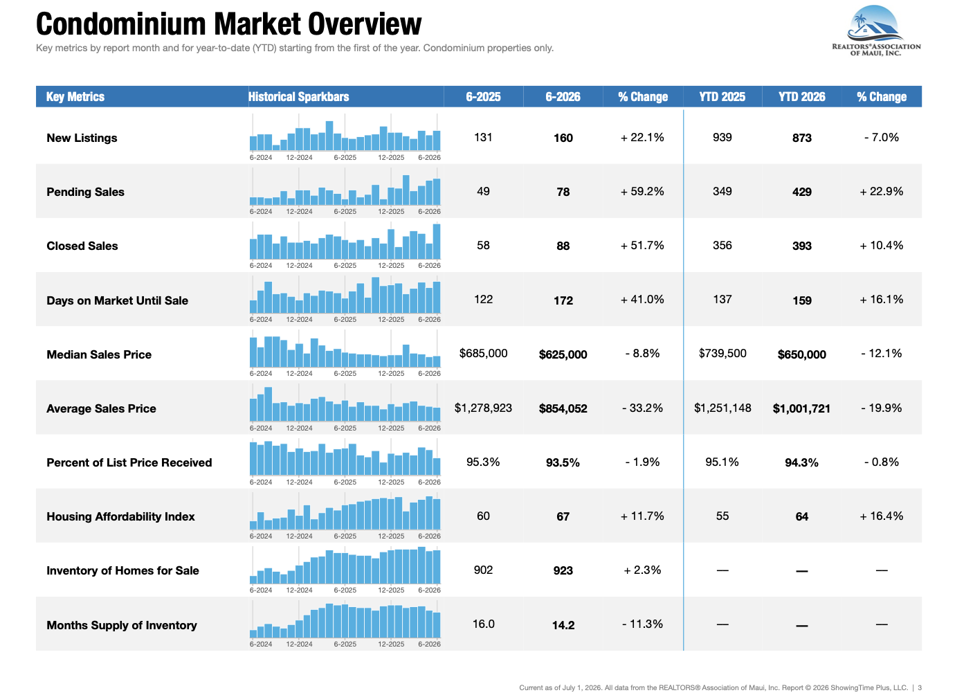Screen dimensions: 955x695
Task: Select the Percent of List Price Received label
Action: pyautogui.click(x=129, y=462)
